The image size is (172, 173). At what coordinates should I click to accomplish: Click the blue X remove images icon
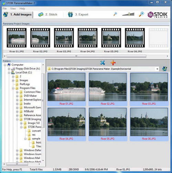pos(103,63)
